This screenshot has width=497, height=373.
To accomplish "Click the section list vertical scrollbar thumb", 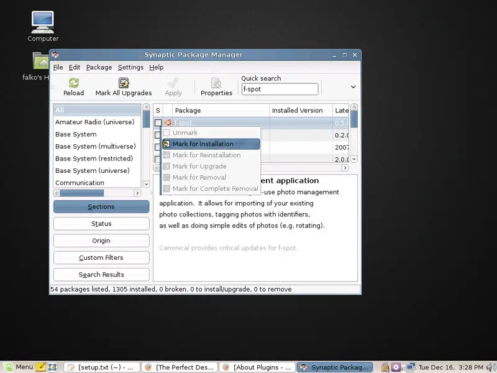I will point(146,119).
